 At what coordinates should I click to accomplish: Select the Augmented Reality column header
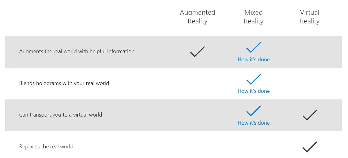197,17
